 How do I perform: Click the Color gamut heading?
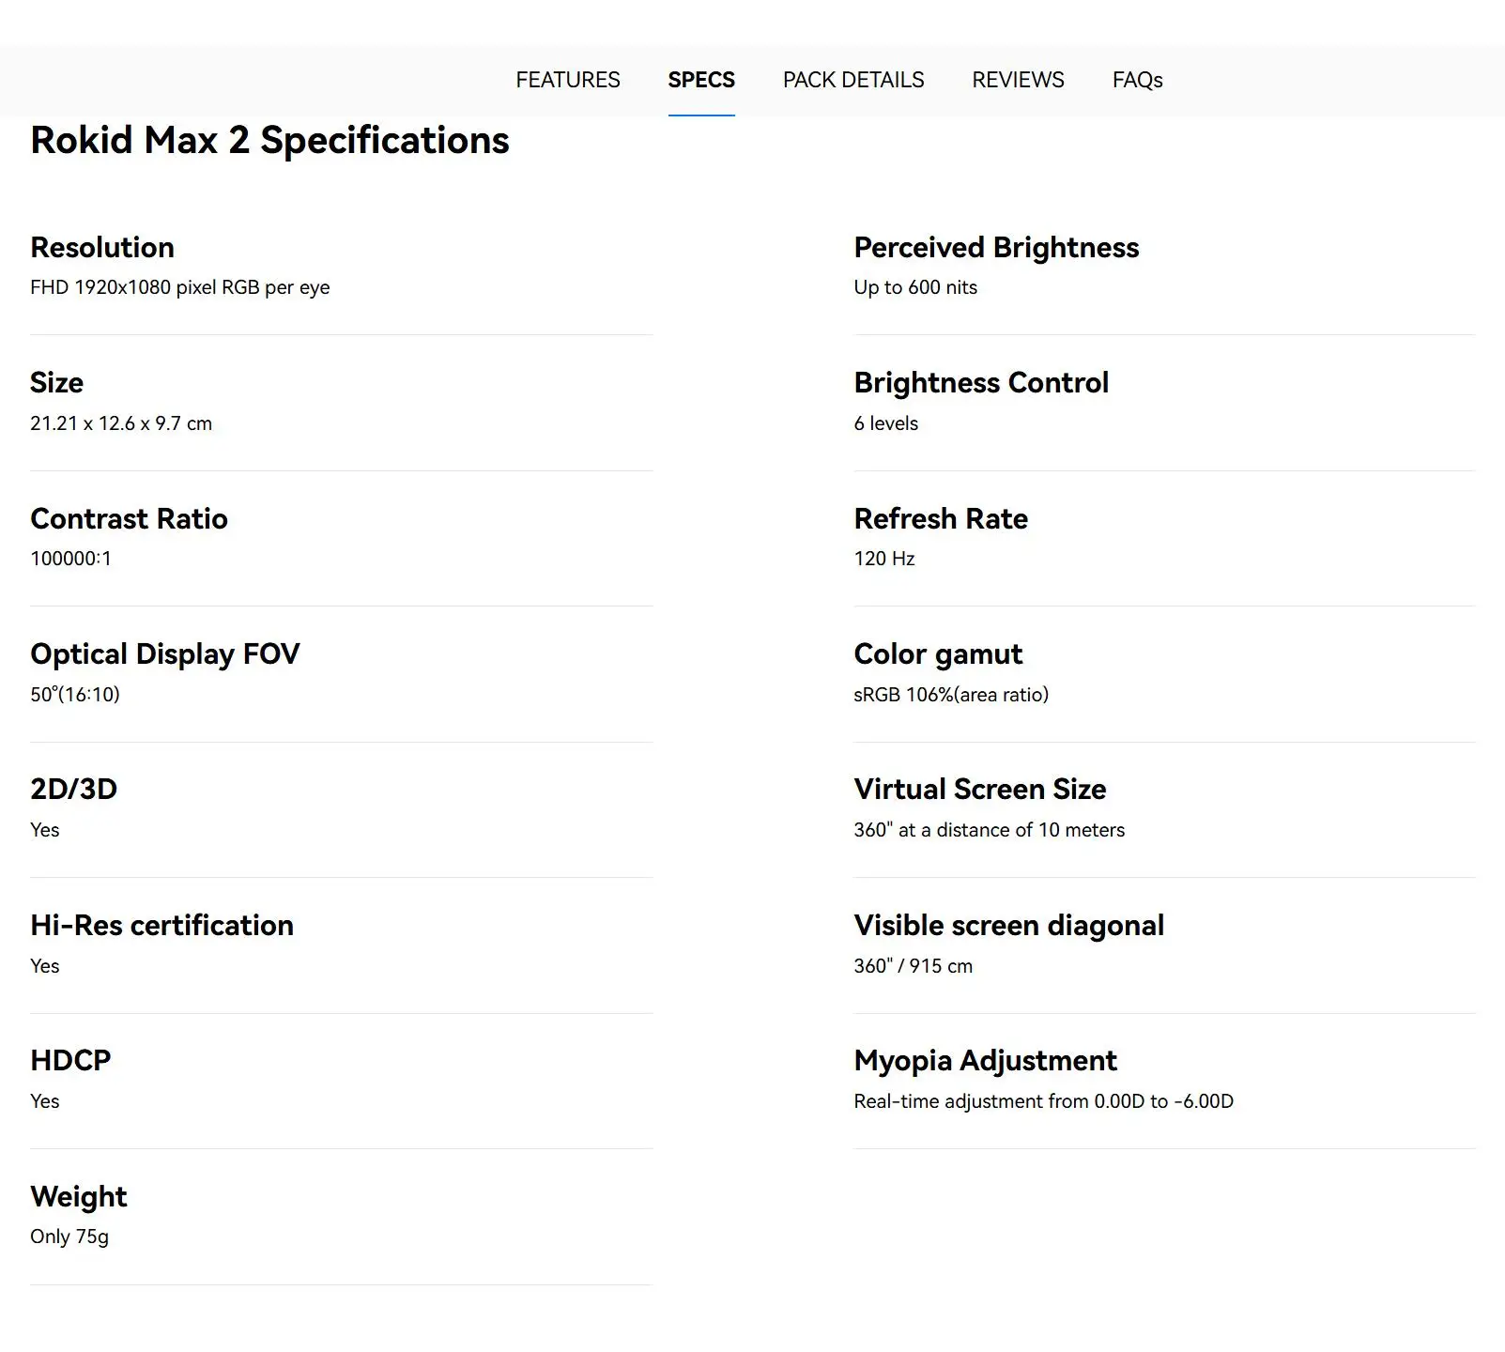coord(938,654)
